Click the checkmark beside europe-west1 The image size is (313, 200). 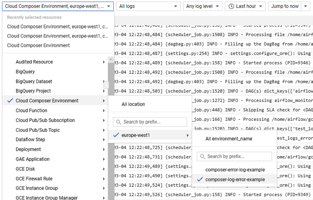[116, 135]
